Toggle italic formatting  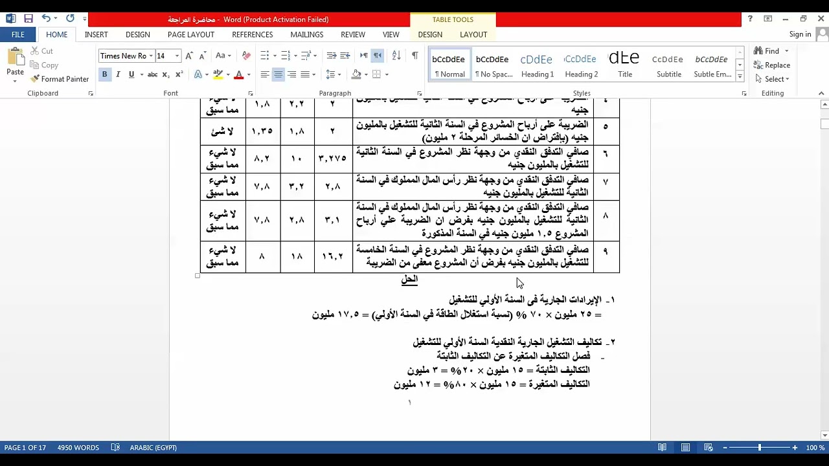pos(118,74)
